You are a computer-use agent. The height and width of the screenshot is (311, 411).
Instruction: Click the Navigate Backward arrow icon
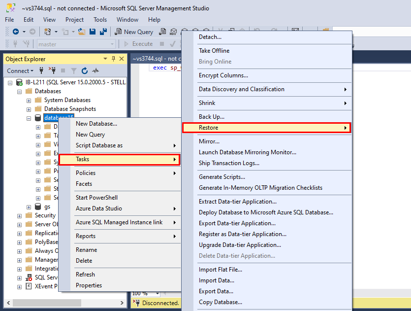tap(16, 32)
